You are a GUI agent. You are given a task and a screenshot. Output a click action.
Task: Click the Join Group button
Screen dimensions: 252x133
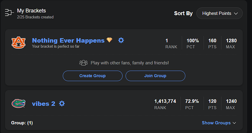156,76
